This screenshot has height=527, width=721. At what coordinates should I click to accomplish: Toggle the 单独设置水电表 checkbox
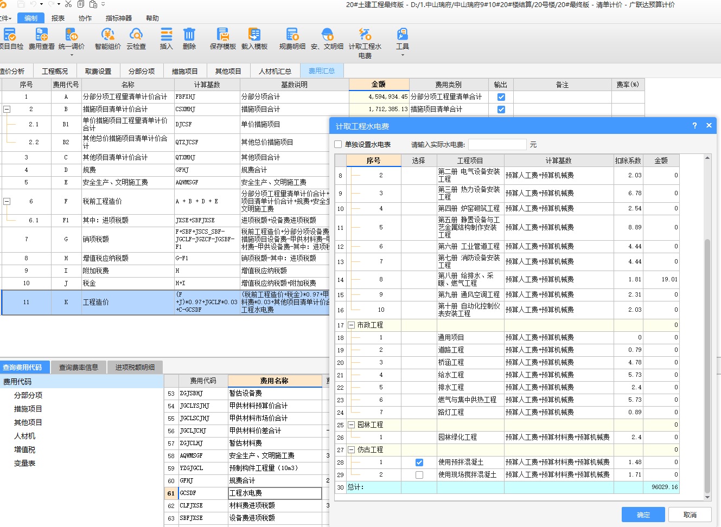click(339, 144)
